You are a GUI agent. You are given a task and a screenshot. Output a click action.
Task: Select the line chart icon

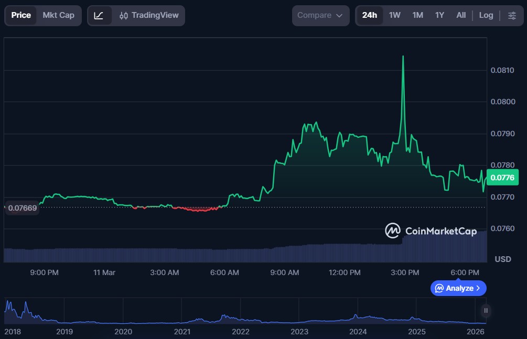point(99,15)
